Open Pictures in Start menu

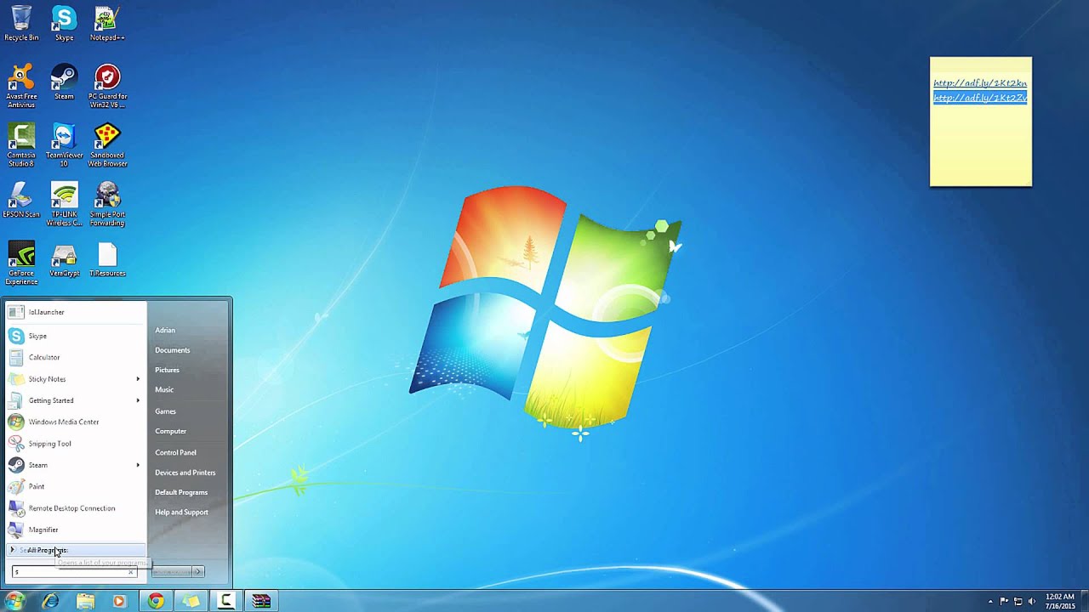click(168, 370)
